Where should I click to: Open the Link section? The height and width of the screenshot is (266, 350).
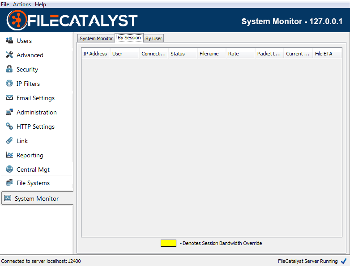(22, 141)
